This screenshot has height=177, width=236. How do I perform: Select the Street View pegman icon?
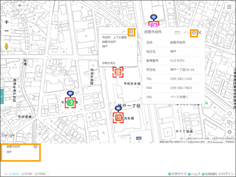(6, 47)
